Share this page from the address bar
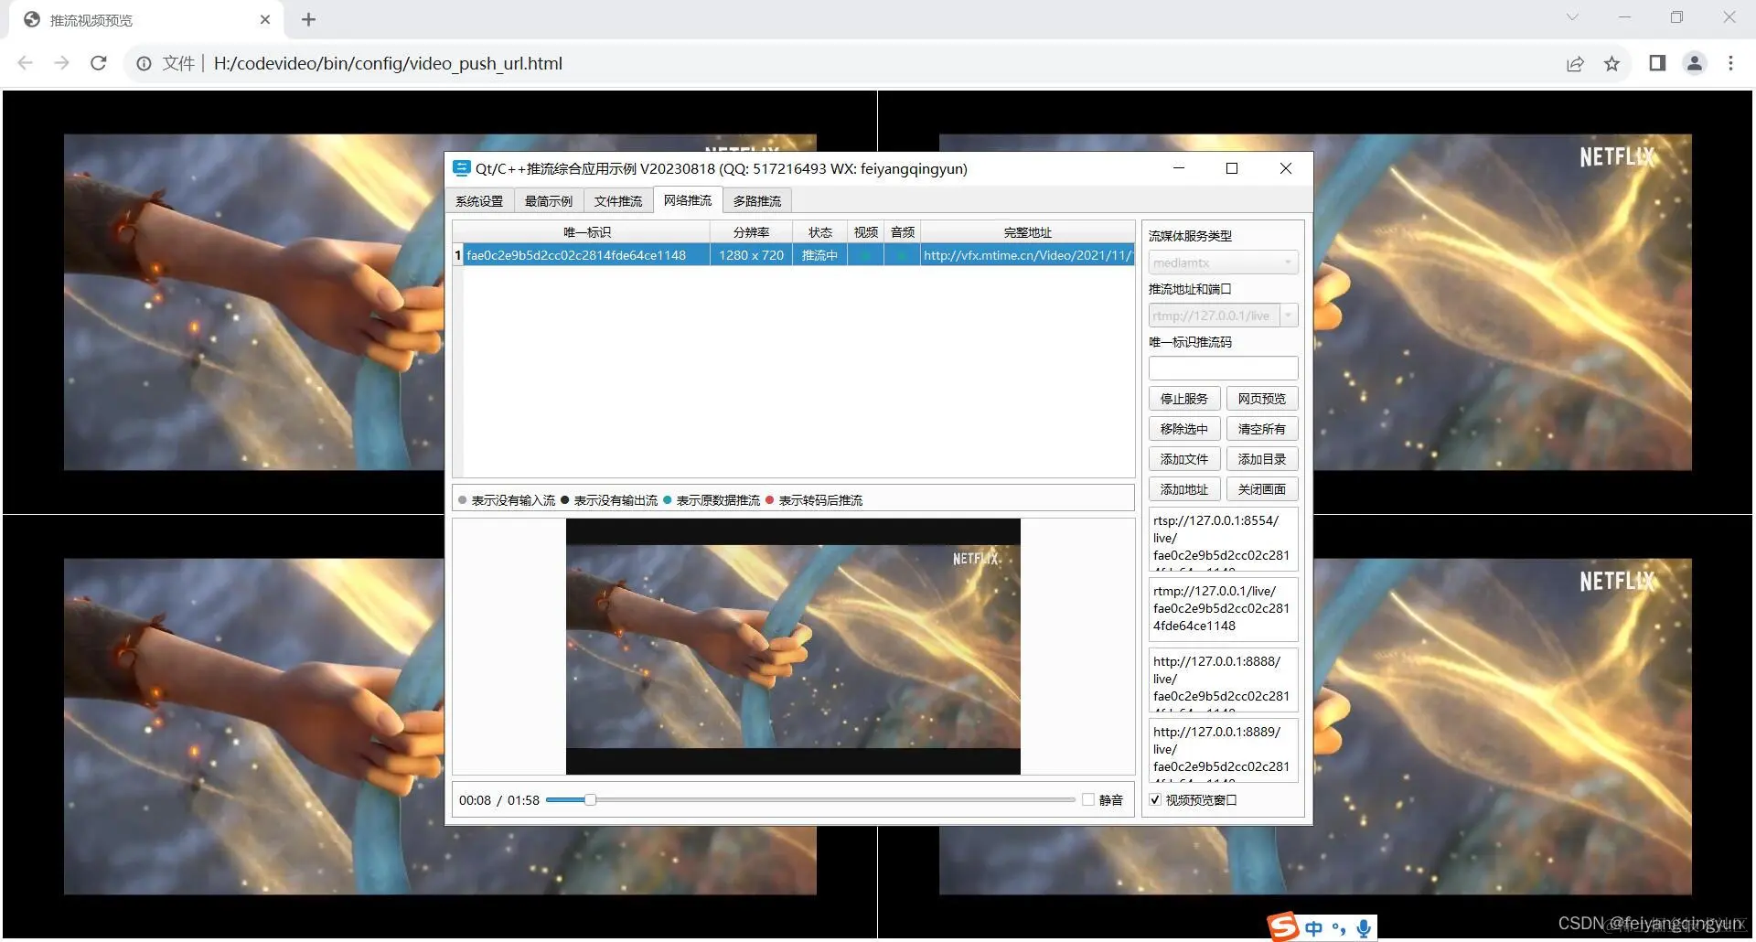The image size is (1756, 942). click(x=1575, y=63)
